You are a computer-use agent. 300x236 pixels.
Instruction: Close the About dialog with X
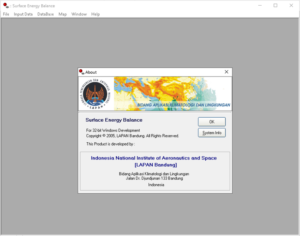point(226,72)
